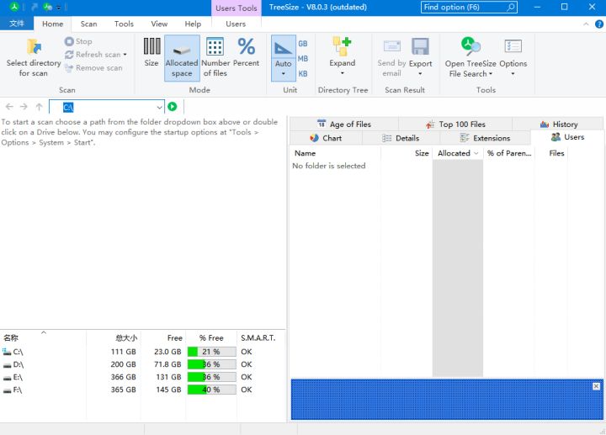Click Select directory for scan icon
The height and width of the screenshot is (435, 606).
[x=34, y=47]
